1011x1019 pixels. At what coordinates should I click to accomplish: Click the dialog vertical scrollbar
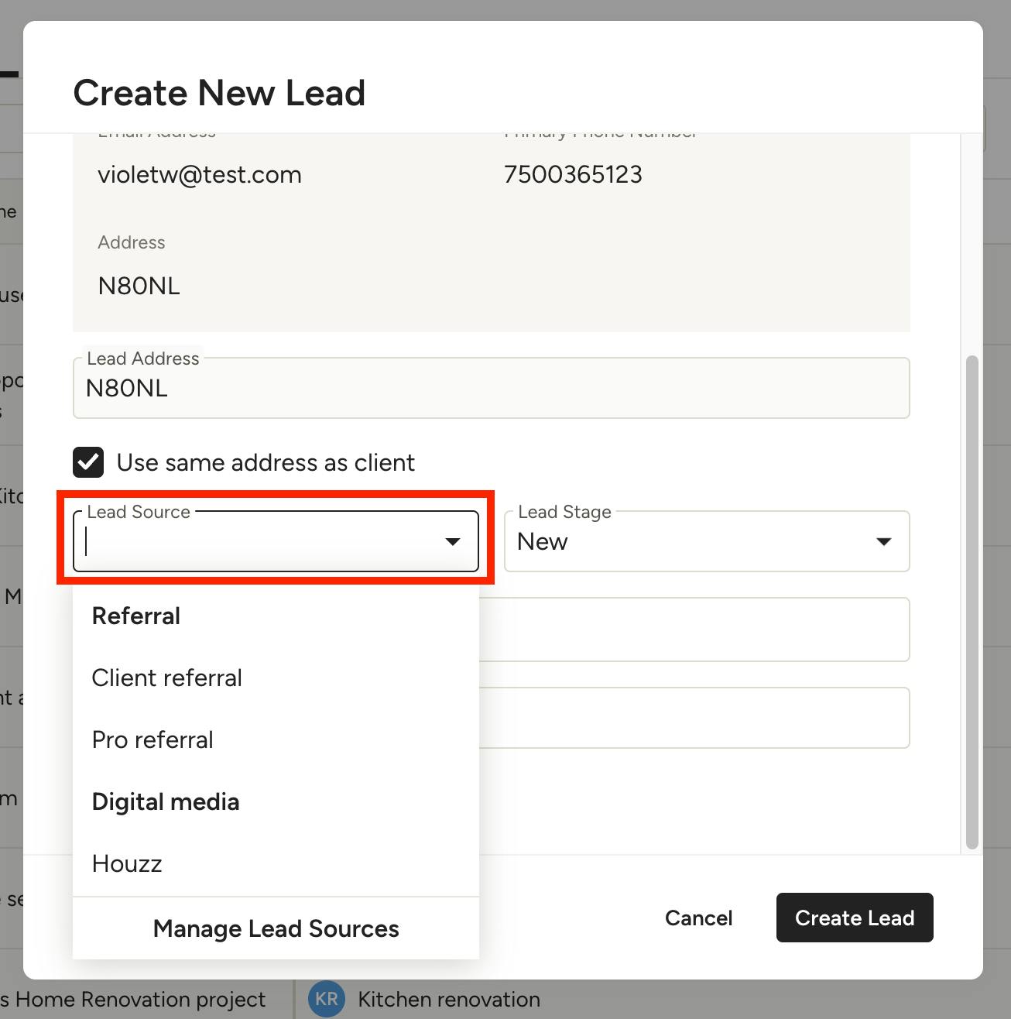972,602
